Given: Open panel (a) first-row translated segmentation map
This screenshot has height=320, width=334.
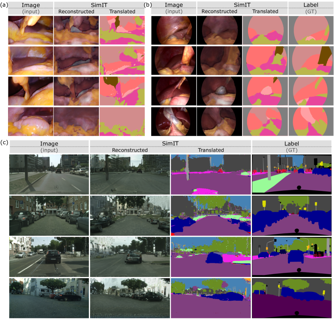Looking at the screenshot, I should (122, 30).
